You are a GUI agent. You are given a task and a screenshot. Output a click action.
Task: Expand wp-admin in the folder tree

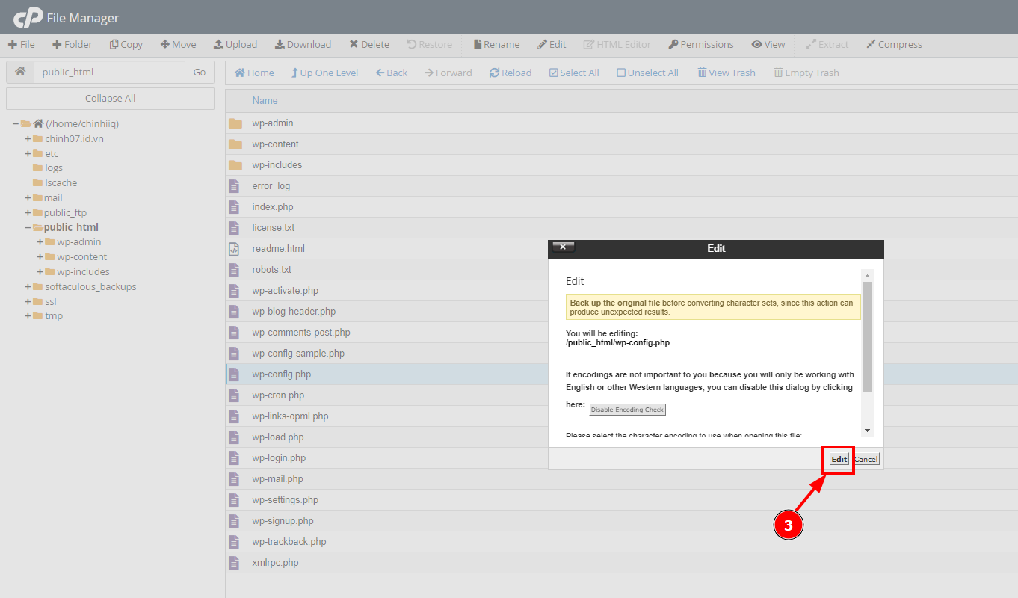point(40,241)
